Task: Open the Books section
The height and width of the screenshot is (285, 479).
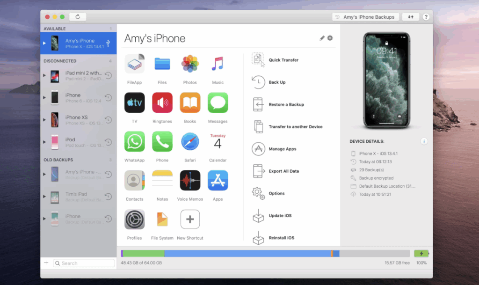Action: pyautogui.click(x=190, y=102)
